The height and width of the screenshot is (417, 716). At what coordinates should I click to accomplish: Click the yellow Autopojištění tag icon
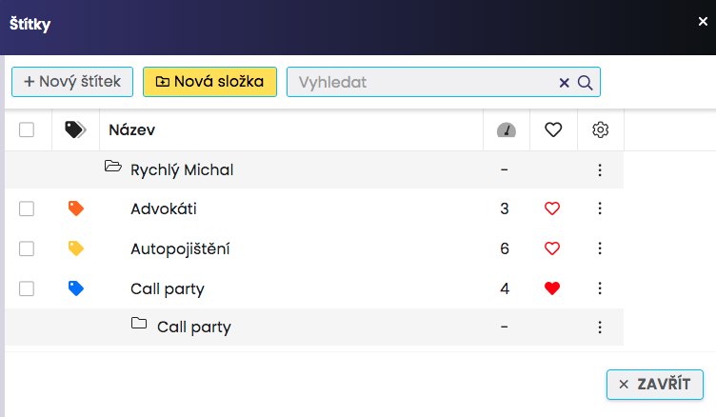click(x=76, y=248)
